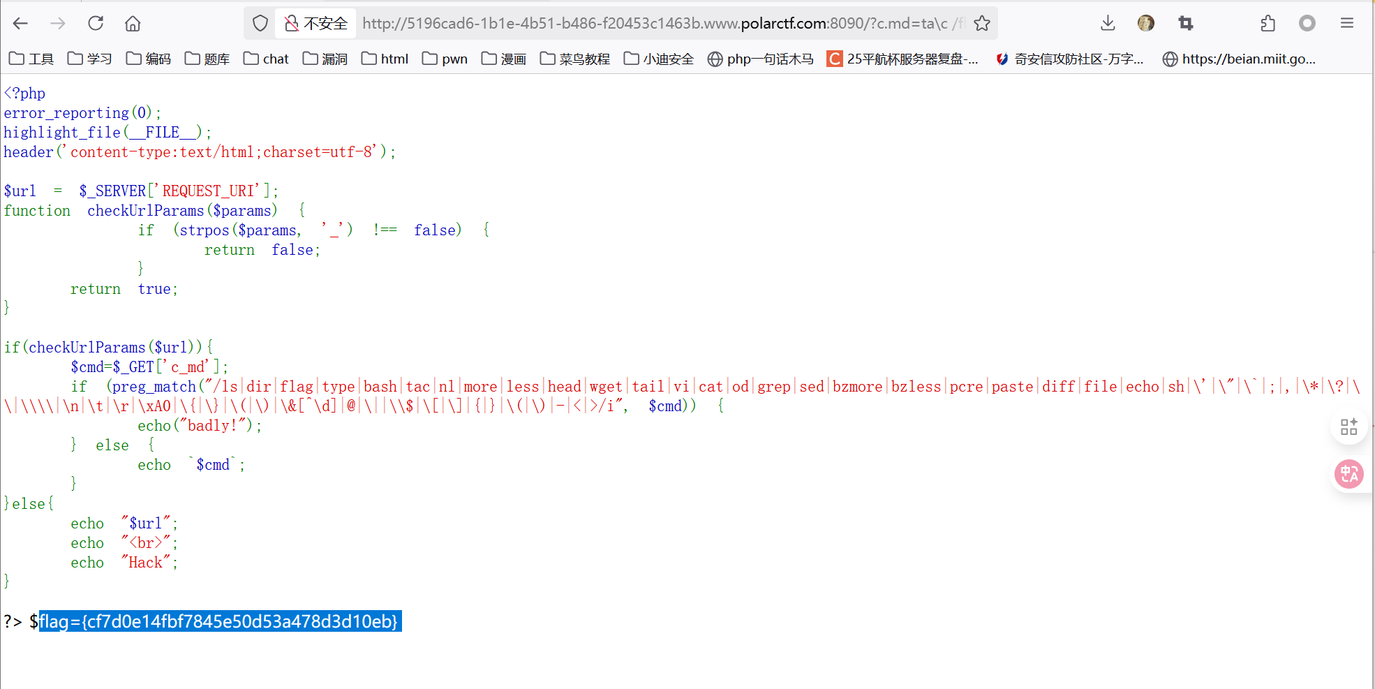Click the if(checkUrlParams($url)){ line

tap(109, 348)
